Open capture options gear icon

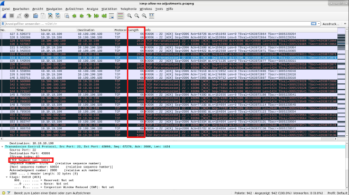(x=26, y=16)
